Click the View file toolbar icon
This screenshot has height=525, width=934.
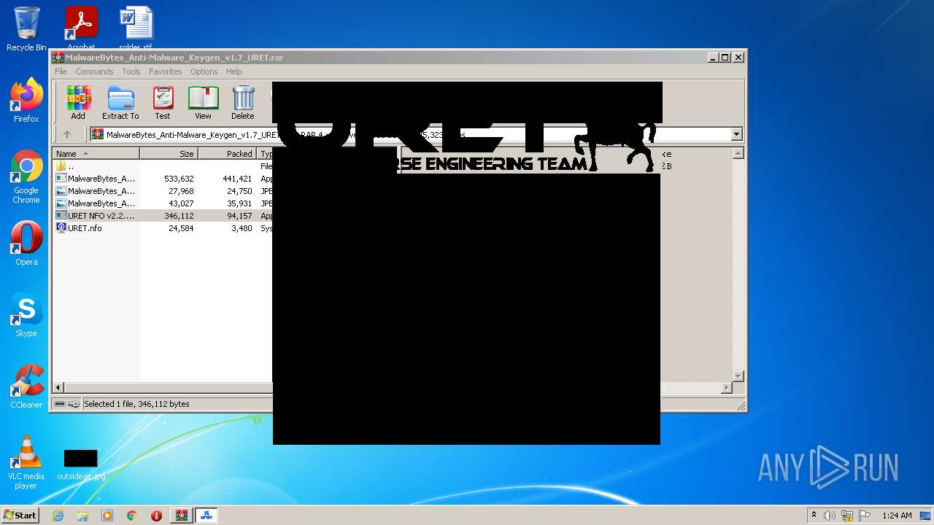[203, 103]
